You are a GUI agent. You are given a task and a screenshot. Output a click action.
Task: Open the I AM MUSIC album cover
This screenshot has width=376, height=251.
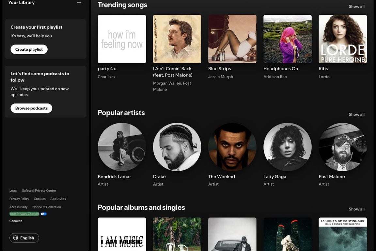tap(122, 234)
